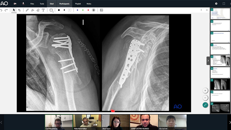Open whiteboard three-dot options menu
Screen dimensions: 231x130
(x=201, y=10)
